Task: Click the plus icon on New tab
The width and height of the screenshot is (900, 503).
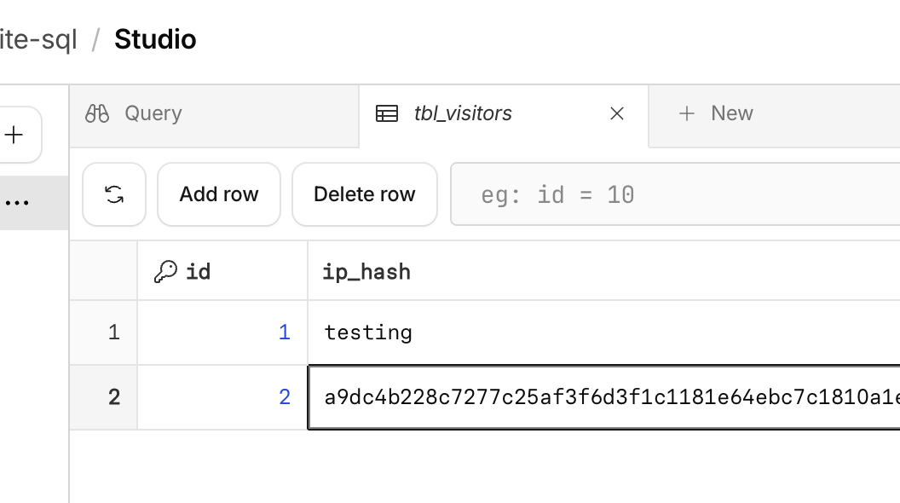Action: (687, 113)
